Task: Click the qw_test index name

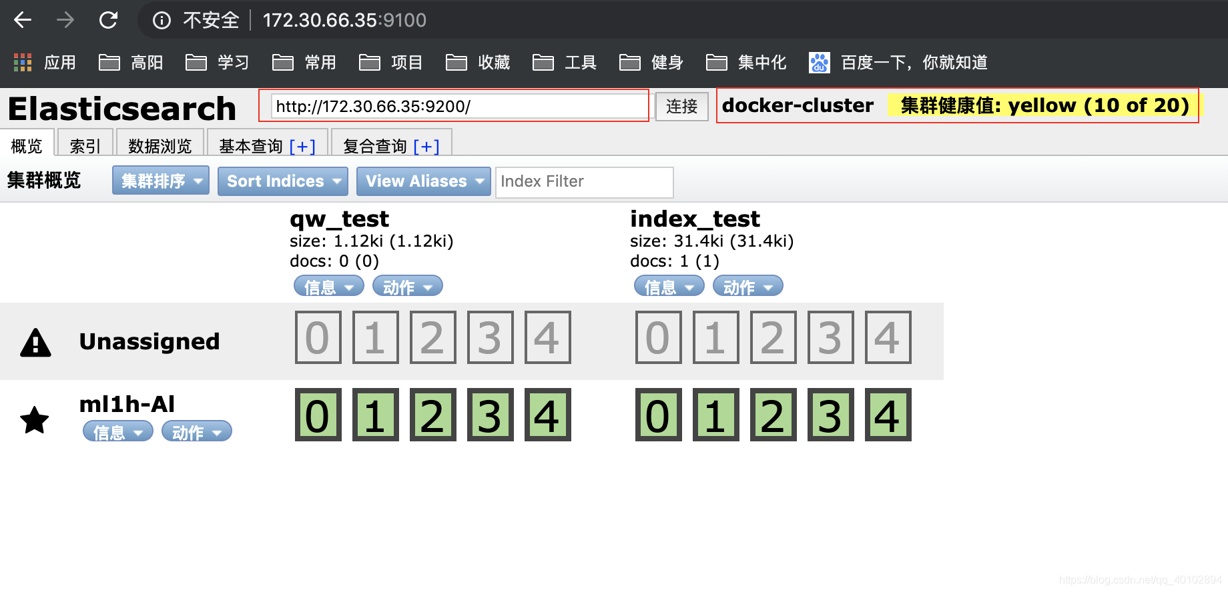Action: pos(339,219)
